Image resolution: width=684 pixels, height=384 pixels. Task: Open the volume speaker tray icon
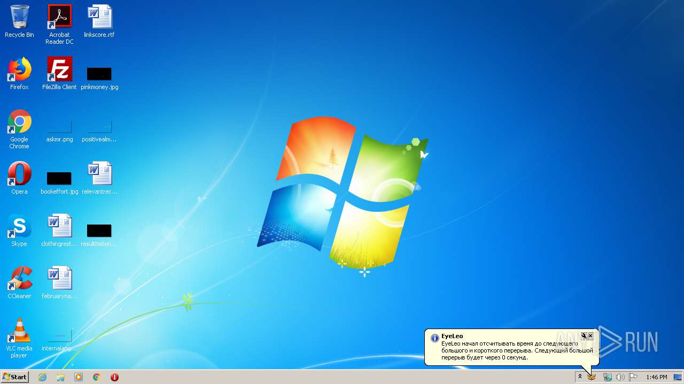pyautogui.click(x=620, y=377)
